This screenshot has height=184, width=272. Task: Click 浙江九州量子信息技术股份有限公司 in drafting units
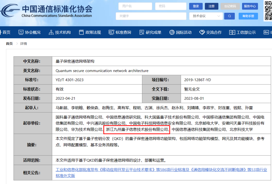pyautogui.click(x=137, y=130)
